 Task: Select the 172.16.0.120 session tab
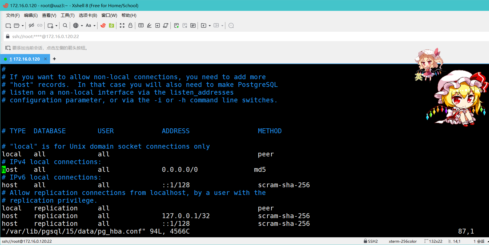click(25, 59)
